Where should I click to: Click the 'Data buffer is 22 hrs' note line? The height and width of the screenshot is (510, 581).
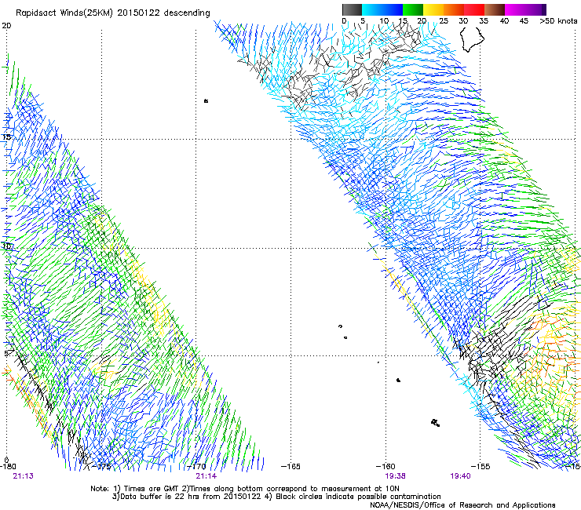coord(276,497)
